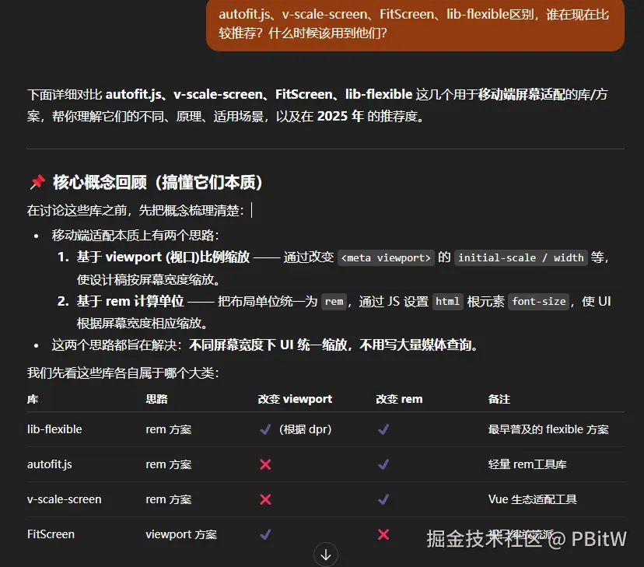Click bold text 2025 年 in intro
The image size is (644, 567).
(x=341, y=116)
